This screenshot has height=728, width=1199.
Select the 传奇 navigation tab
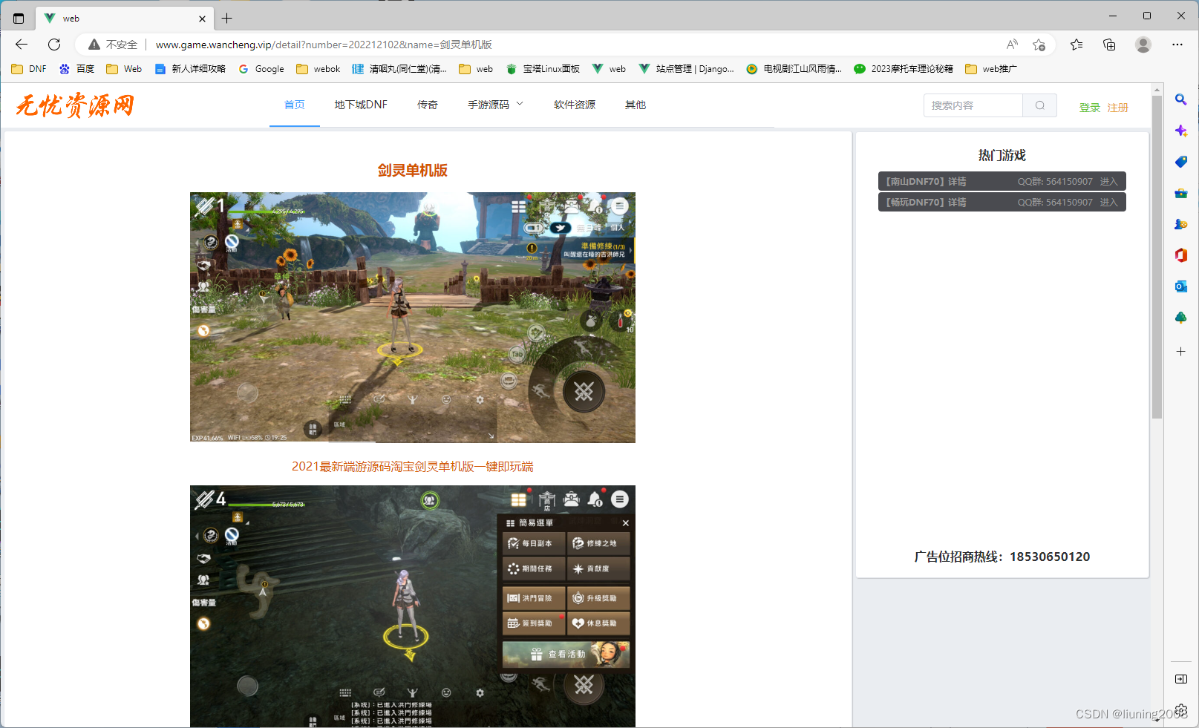tap(428, 105)
